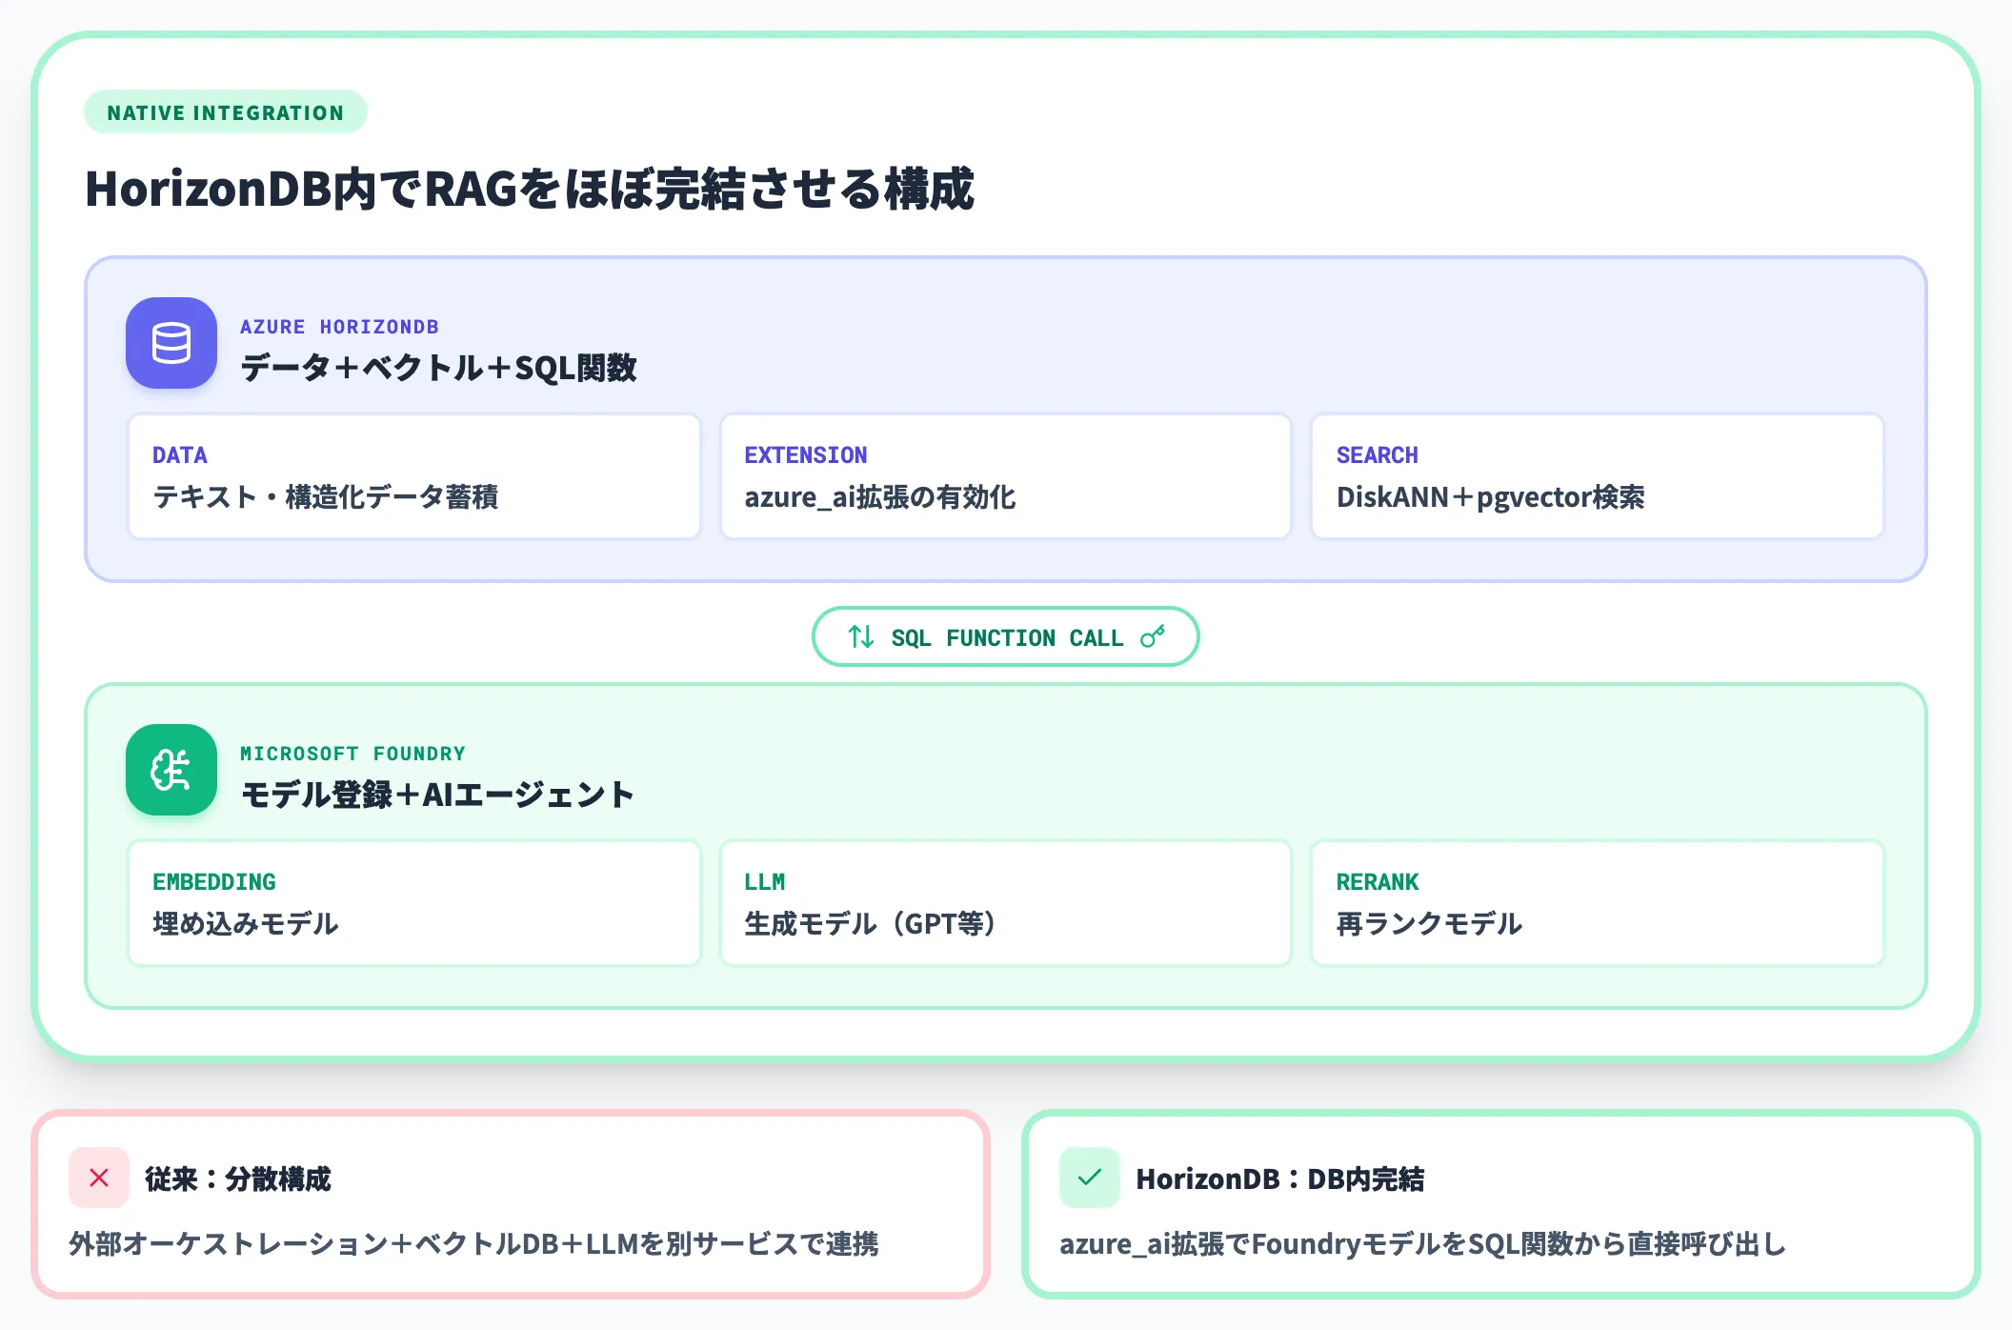
Task: Click the MICROSOFT FOUNDRY label
Action: pos(352,754)
